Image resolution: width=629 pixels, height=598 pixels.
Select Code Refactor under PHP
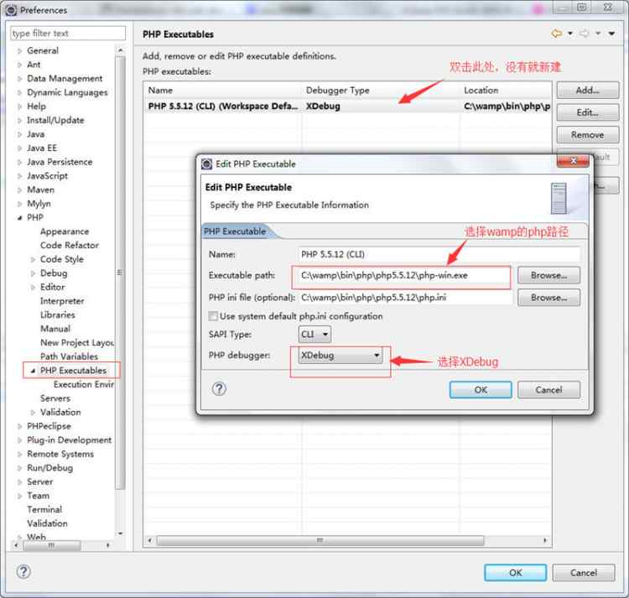pyautogui.click(x=70, y=245)
